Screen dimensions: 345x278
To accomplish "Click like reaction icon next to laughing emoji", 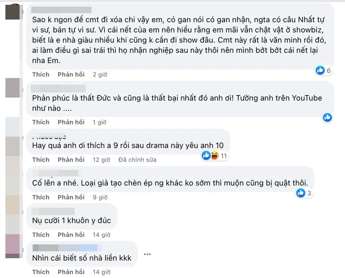I will coord(206,156).
